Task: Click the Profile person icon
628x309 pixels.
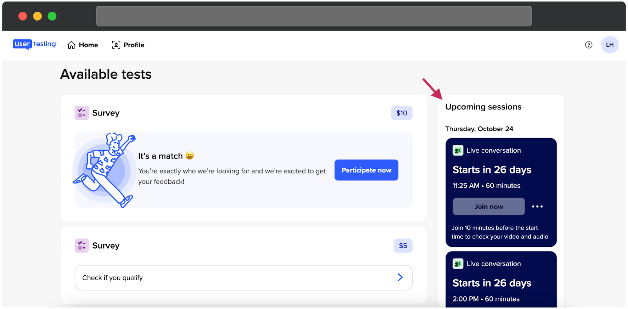Action: 116,45
